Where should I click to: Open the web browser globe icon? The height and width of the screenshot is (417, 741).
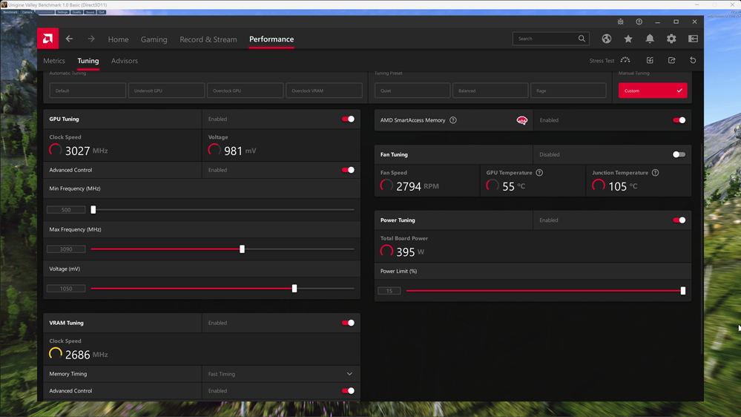pos(606,39)
